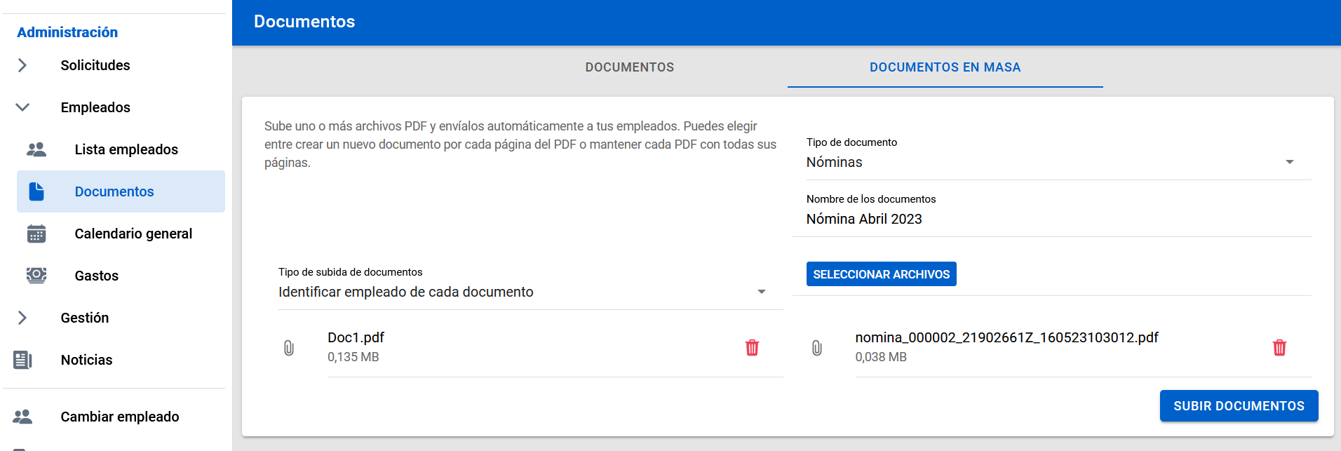Click the Lista empleados people icon
The image size is (1341, 451).
pos(36,149)
